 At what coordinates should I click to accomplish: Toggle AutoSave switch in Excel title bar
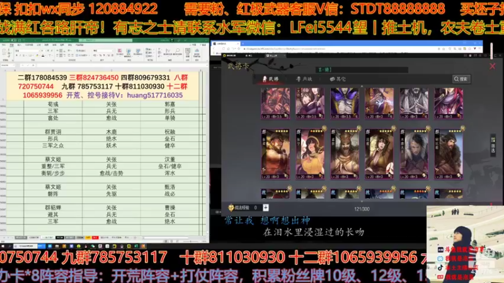pyautogui.click(x=14, y=40)
